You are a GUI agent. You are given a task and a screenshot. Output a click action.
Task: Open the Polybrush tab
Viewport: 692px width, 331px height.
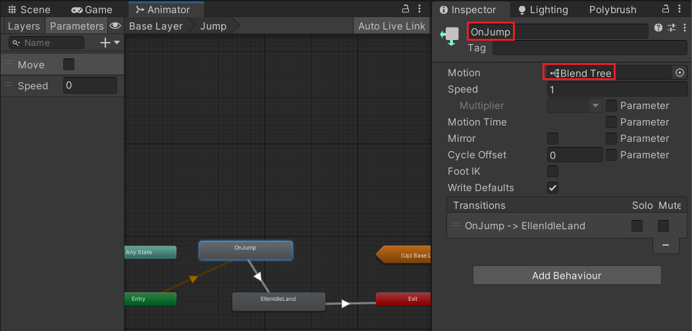click(x=612, y=9)
